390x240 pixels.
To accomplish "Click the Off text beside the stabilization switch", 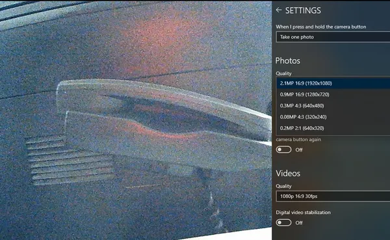I will 299,223.
